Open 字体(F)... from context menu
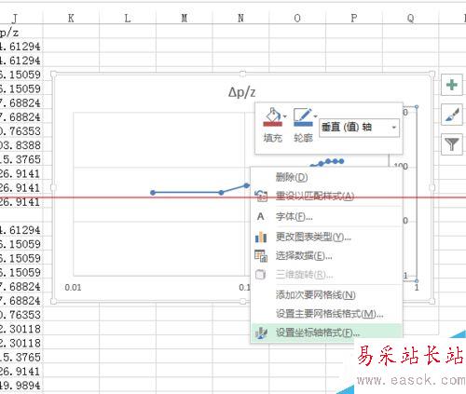 [326, 216]
